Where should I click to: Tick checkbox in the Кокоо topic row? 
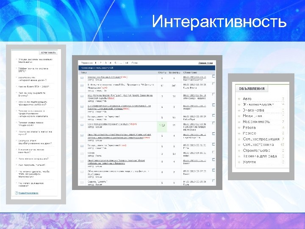click(x=213, y=152)
